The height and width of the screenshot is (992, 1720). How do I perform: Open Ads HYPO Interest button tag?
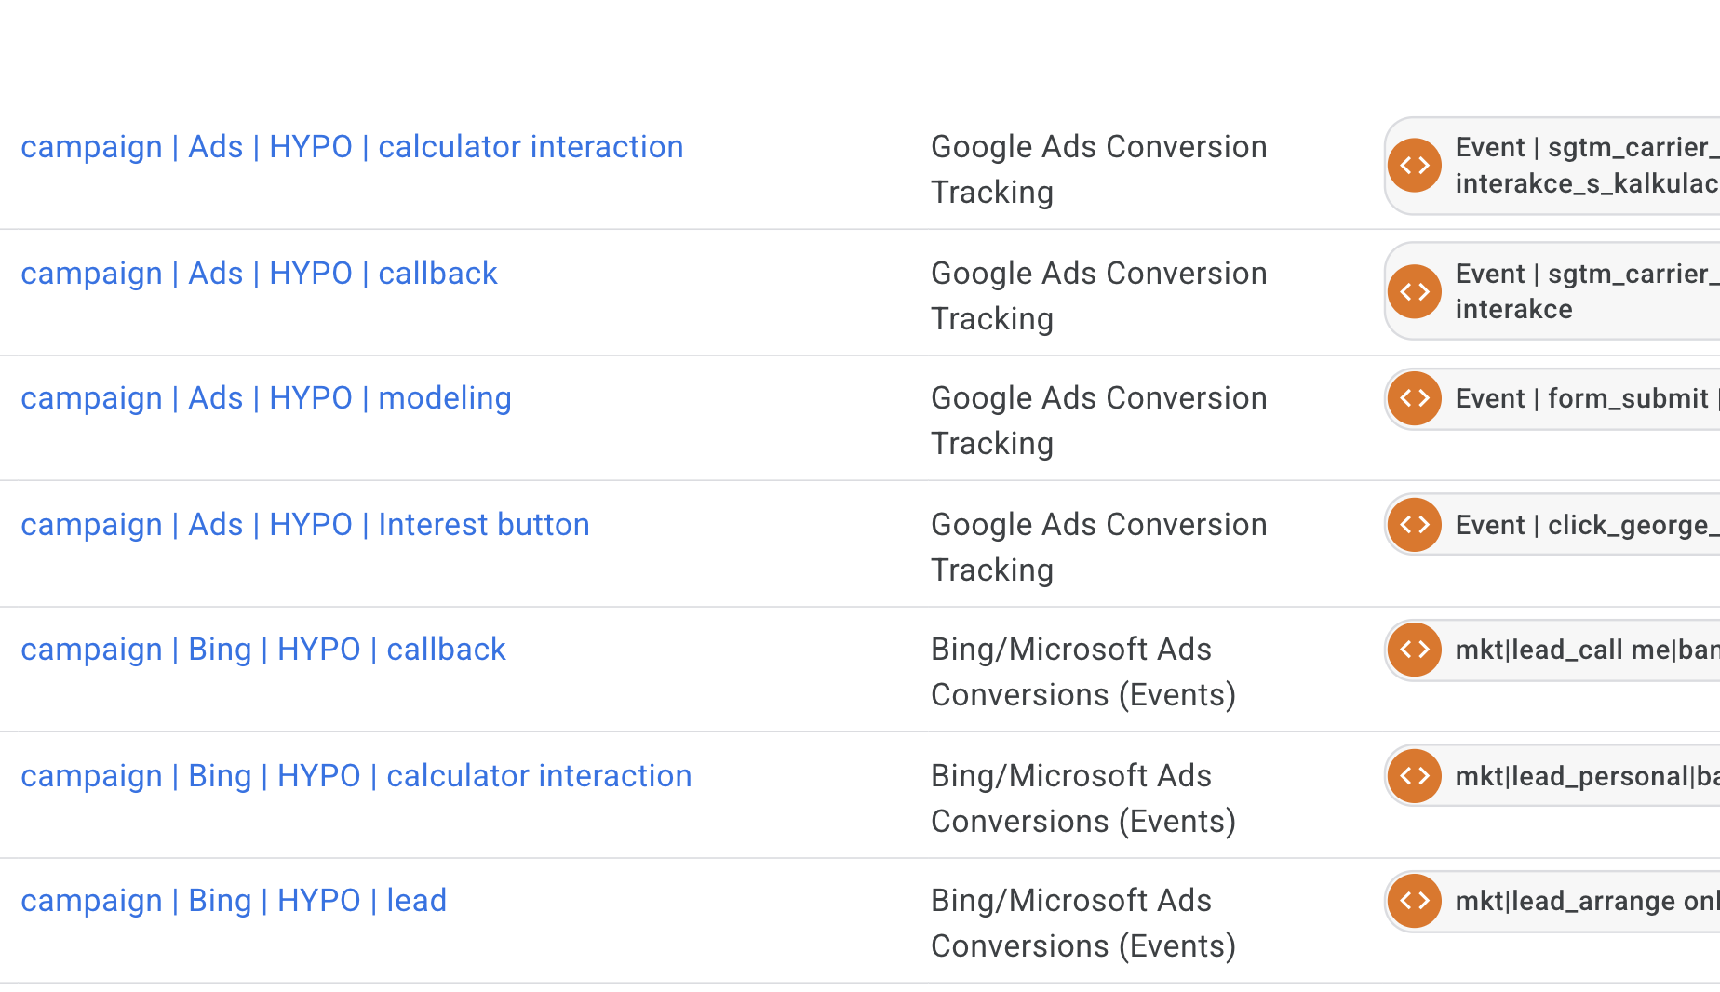tap(305, 525)
